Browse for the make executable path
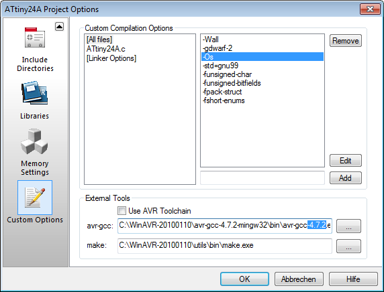 point(348,246)
